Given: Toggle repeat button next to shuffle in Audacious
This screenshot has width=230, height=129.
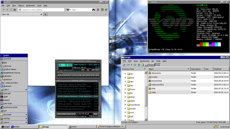Looking at the screenshot, I should tap(93, 76).
